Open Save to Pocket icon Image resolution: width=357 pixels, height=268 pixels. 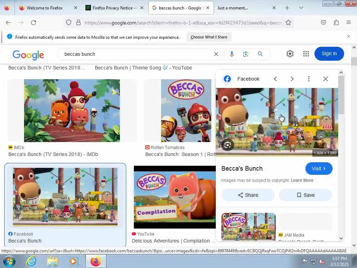pyautogui.click(x=323, y=22)
